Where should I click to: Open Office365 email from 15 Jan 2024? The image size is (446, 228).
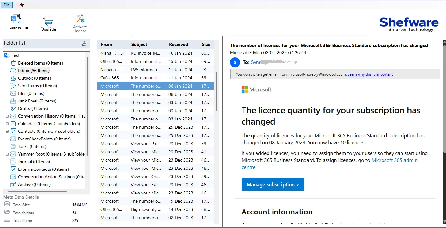(155, 61)
